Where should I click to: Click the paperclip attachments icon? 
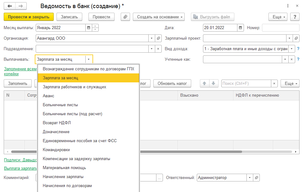coord(125,17)
